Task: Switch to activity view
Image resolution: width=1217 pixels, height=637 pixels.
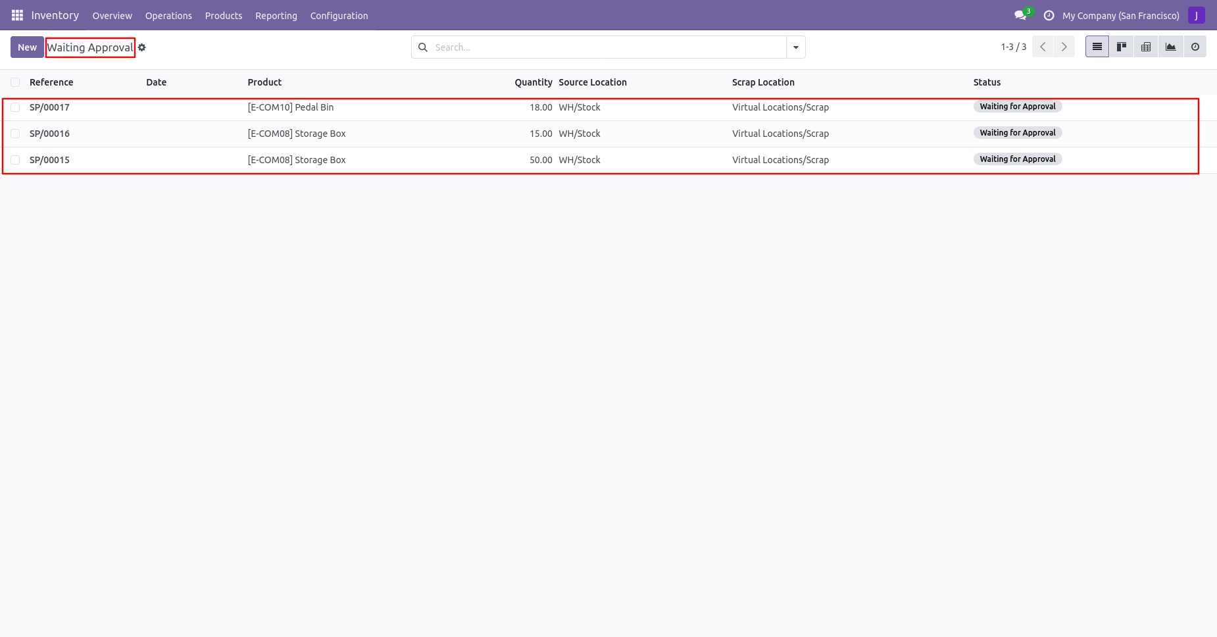Action: tap(1195, 47)
